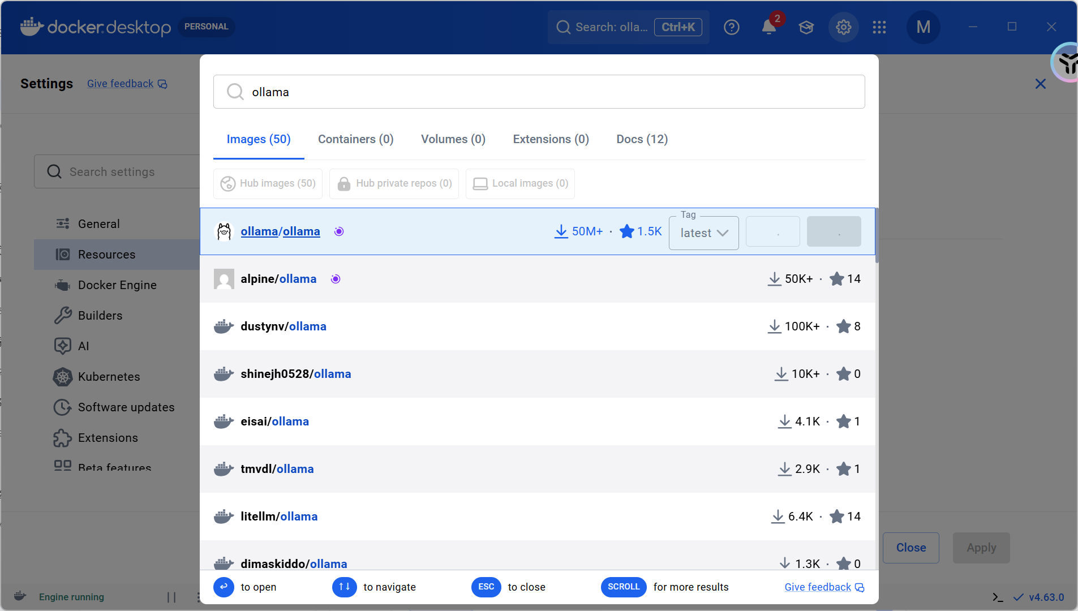Click the Close button in Settings
This screenshot has height=611, width=1078.
coord(911,548)
